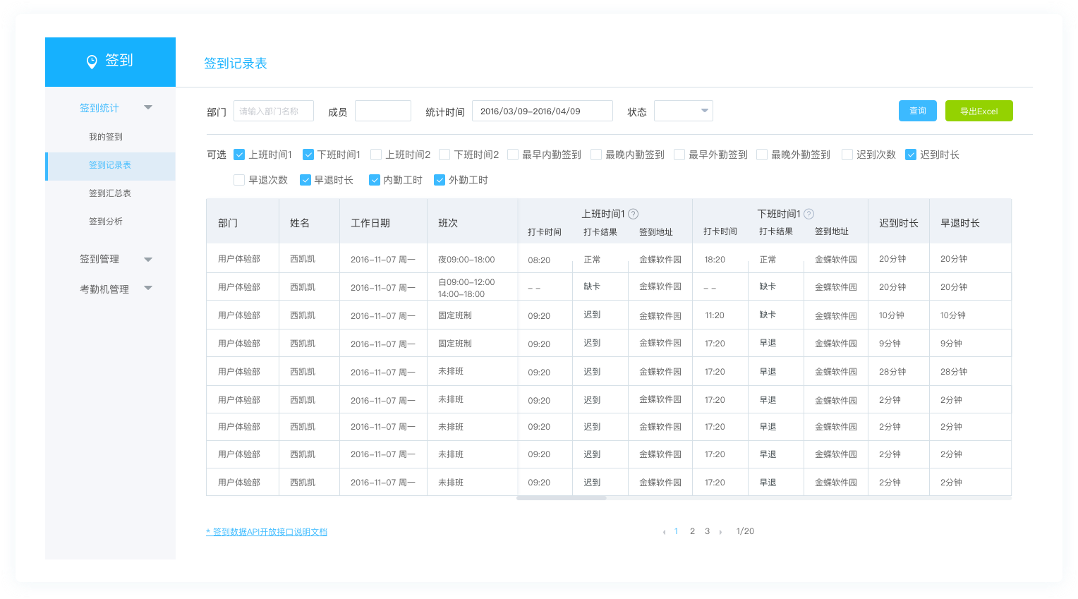Click the 1/20 page count text
The height and width of the screenshot is (599, 1078).
(x=745, y=531)
